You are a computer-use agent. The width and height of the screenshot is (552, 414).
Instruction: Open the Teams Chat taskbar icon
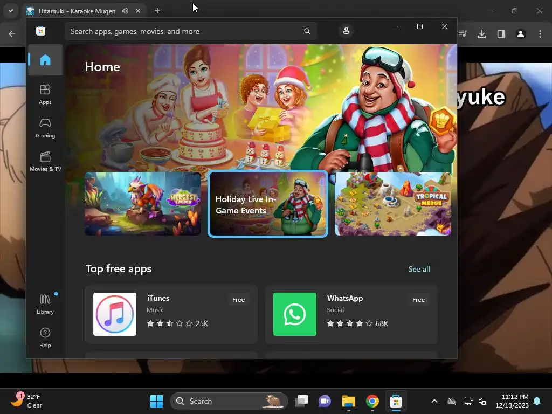point(325,401)
